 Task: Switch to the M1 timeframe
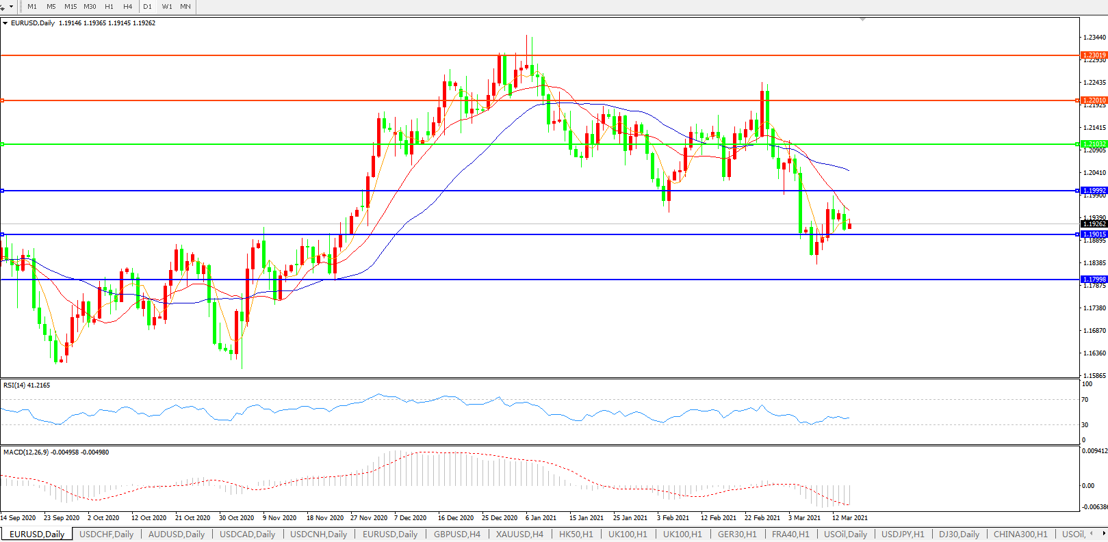32,7
